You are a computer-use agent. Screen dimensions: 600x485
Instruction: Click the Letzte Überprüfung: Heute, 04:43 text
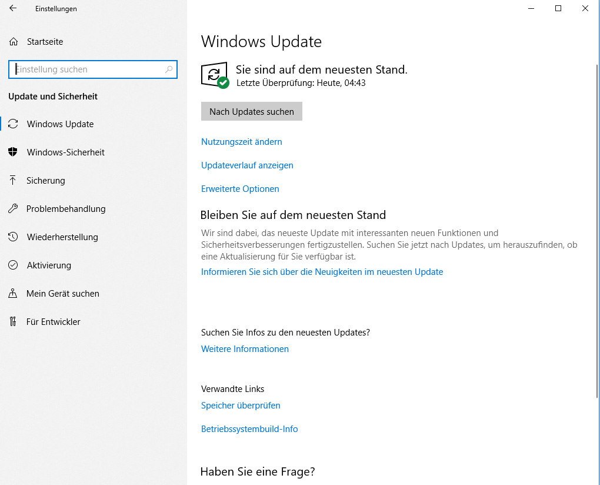coord(301,82)
